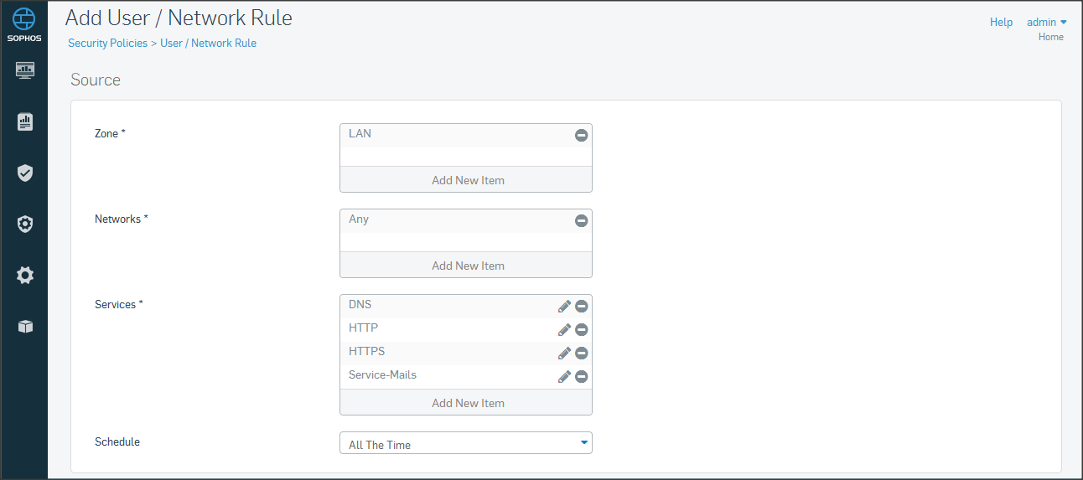
Task: Open the monitor dashboard sidebar icon
Action: [x=25, y=70]
